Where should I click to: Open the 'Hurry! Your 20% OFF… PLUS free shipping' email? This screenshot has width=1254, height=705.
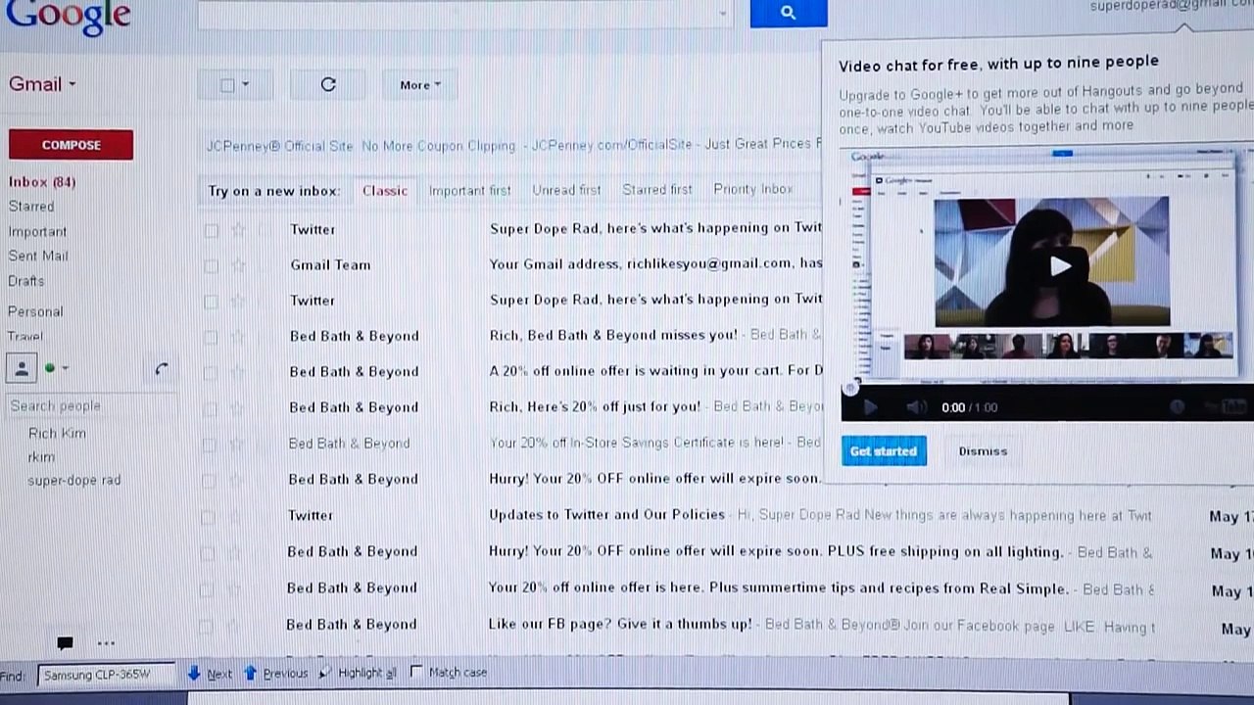coord(776,552)
